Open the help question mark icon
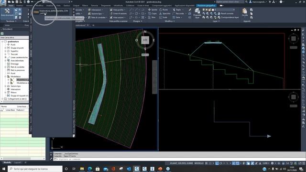 point(281,2)
